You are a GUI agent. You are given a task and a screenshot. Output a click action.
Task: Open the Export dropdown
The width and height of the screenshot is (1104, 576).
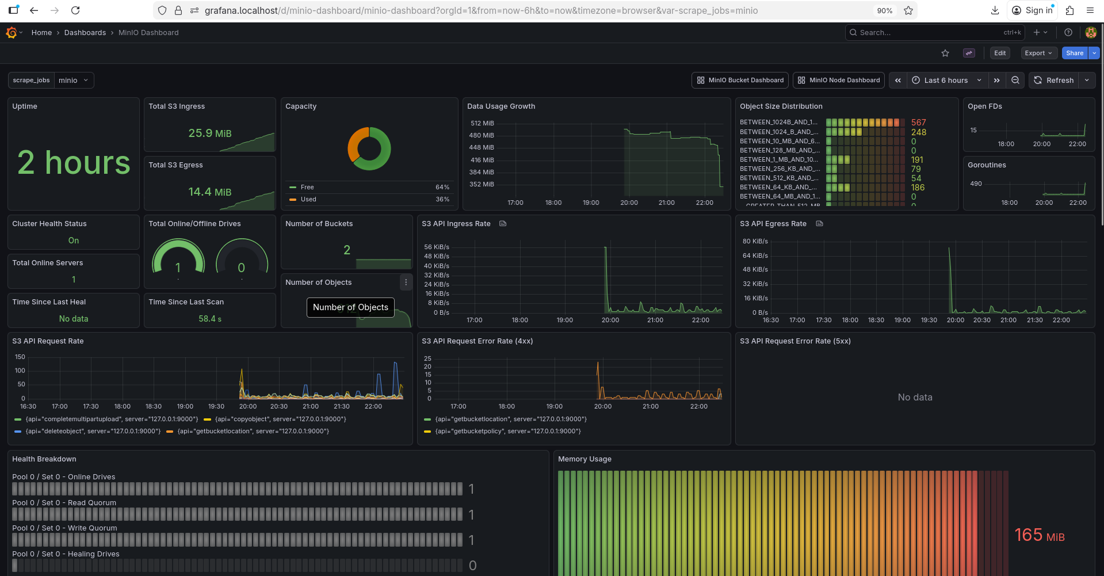point(1038,53)
